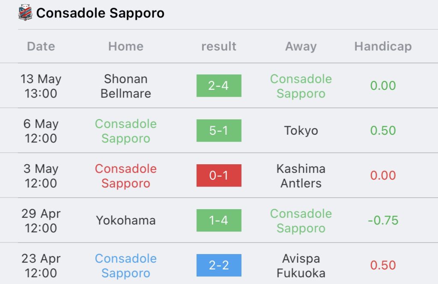Open the green 5-1 result badge
The height and width of the screenshot is (284, 438).
tap(219, 130)
